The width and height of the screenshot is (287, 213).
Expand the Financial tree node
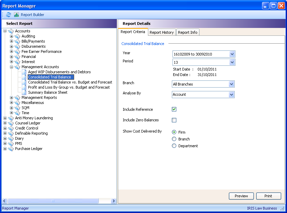(x=11, y=57)
